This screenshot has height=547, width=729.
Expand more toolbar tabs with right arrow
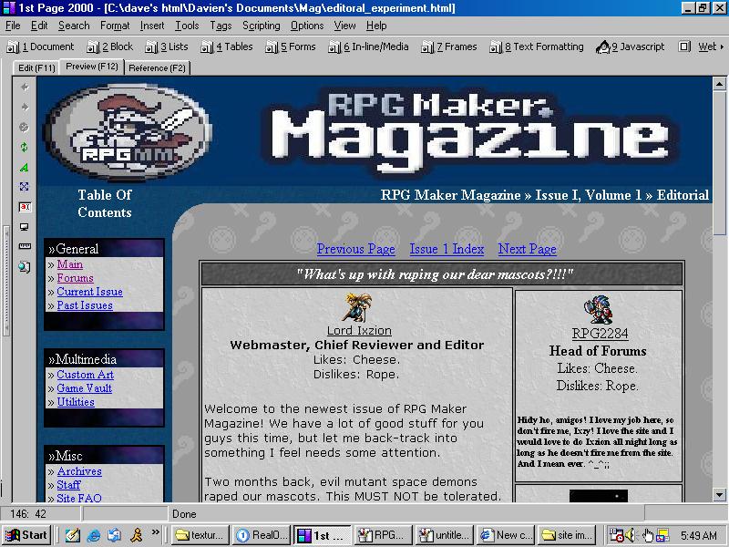pos(722,46)
